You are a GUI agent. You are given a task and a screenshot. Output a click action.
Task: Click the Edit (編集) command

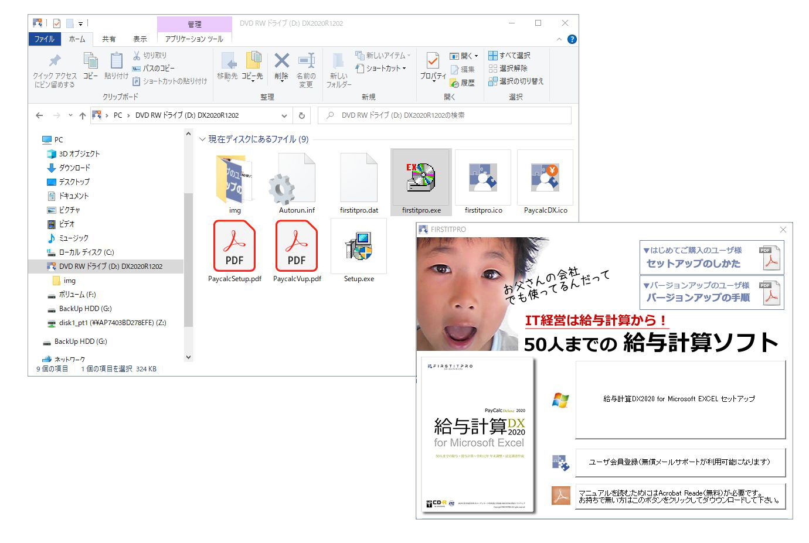(463, 69)
